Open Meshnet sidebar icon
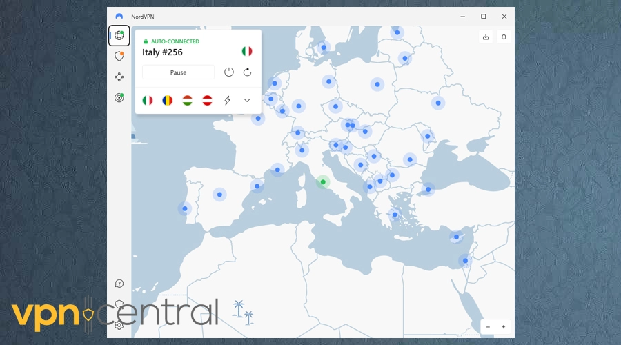This screenshot has height=345, width=621. click(x=119, y=77)
